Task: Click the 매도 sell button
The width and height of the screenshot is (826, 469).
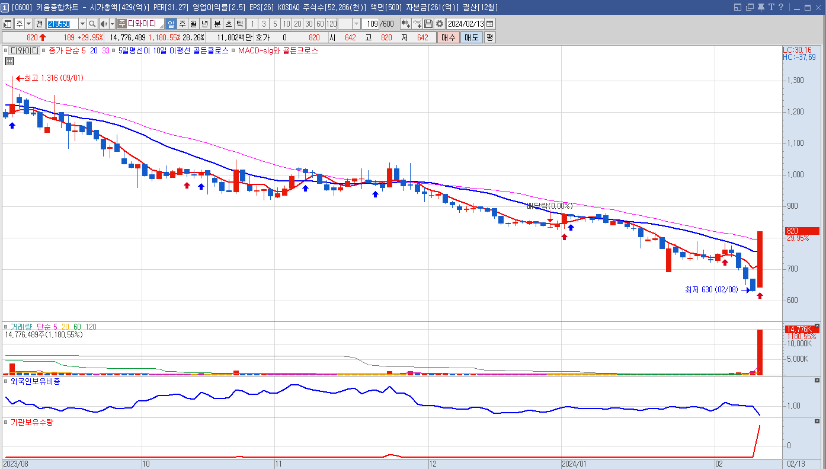Action: (x=471, y=37)
